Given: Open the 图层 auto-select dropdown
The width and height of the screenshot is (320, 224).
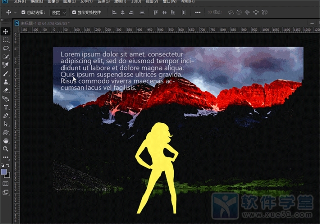Looking at the screenshot, I should click(x=58, y=12).
